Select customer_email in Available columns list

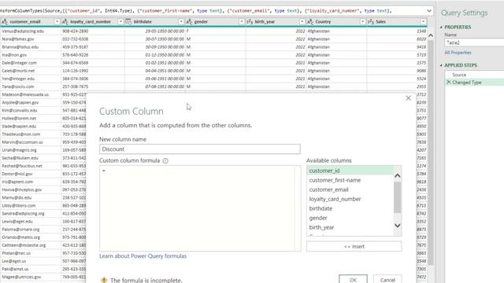(328, 189)
